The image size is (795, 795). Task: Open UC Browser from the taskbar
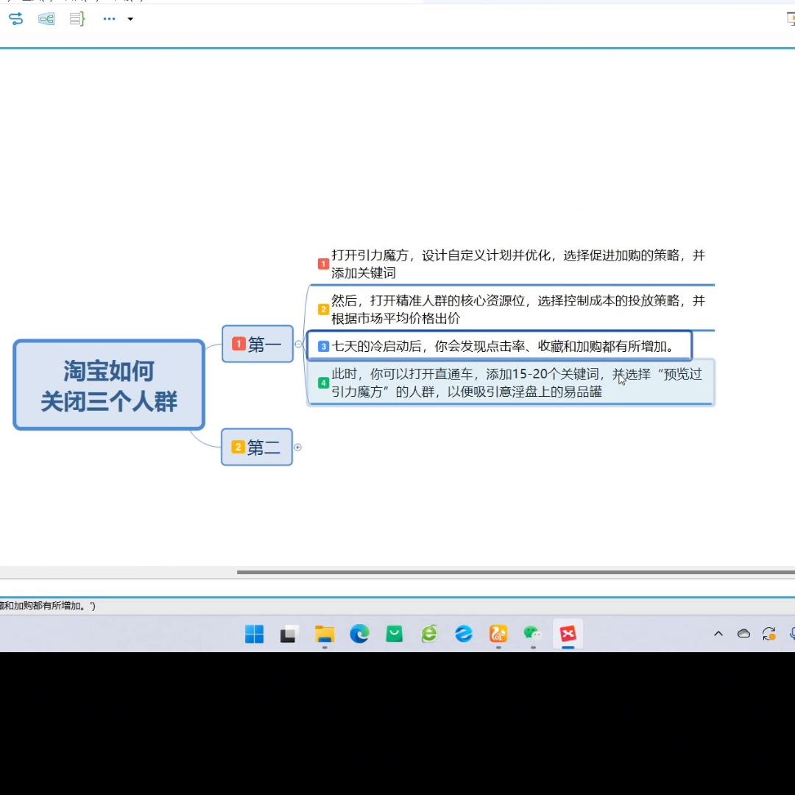pyautogui.click(x=498, y=634)
